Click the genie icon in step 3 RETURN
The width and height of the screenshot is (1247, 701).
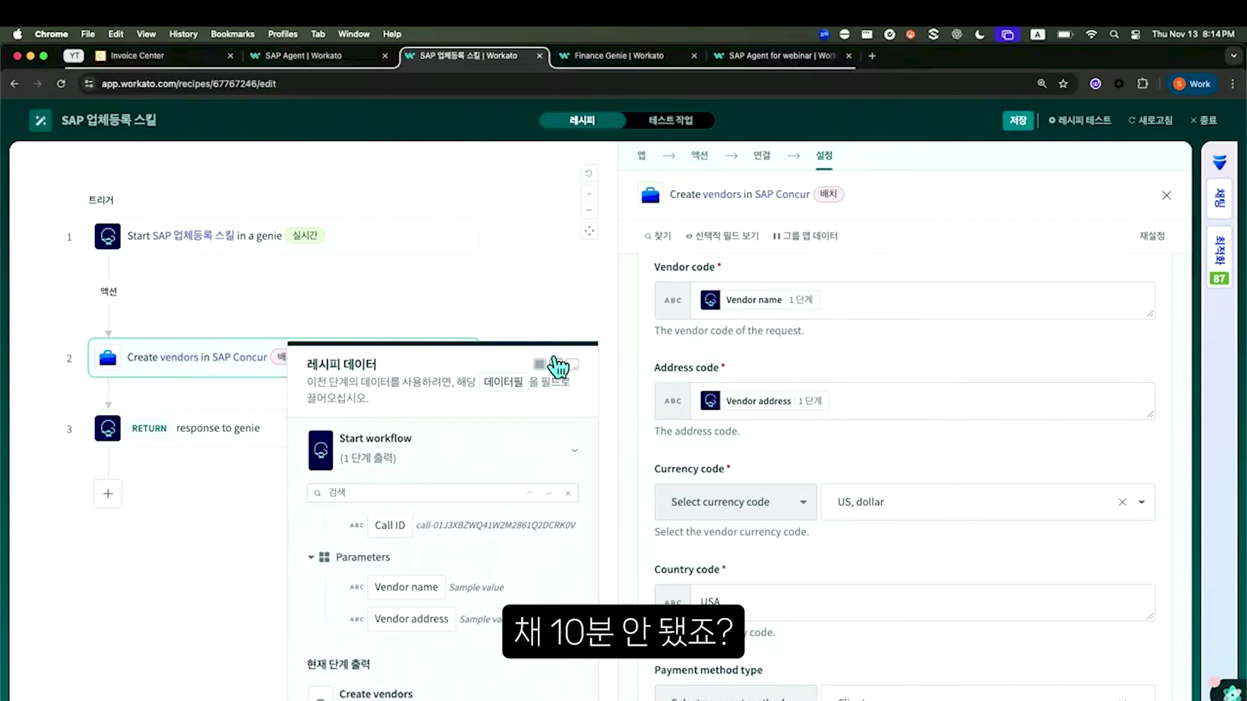[107, 428]
